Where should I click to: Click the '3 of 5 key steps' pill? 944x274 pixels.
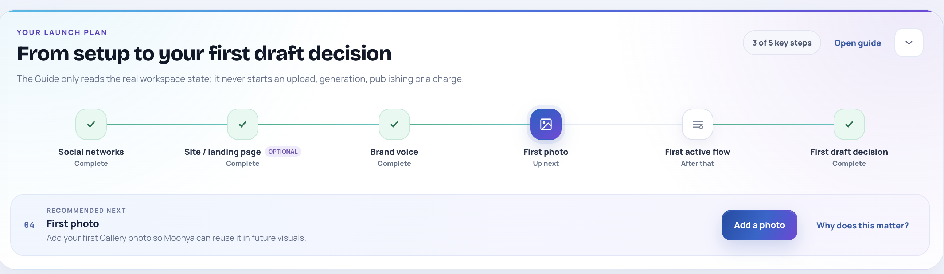tap(782, 43)
